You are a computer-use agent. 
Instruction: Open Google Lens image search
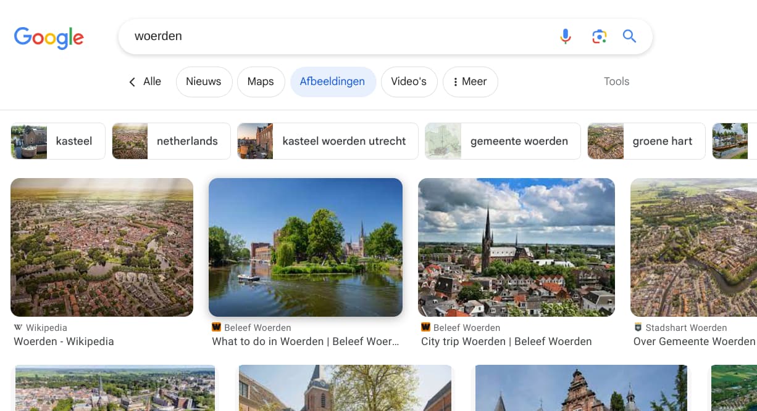599,36
